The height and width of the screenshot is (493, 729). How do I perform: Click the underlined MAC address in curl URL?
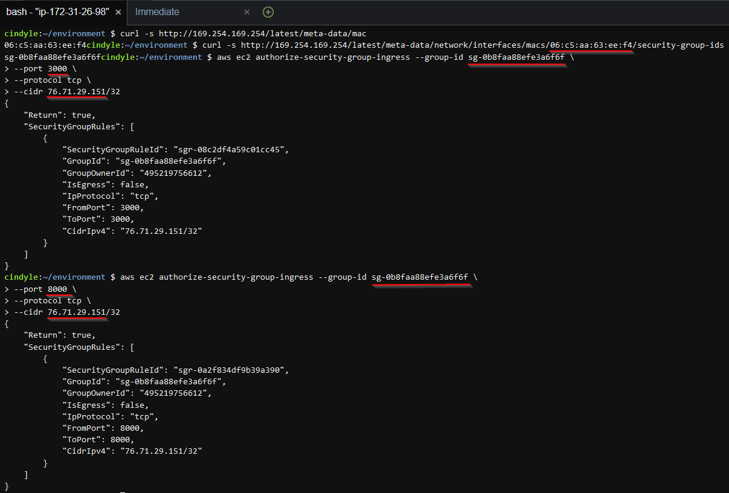coord(591,45)
